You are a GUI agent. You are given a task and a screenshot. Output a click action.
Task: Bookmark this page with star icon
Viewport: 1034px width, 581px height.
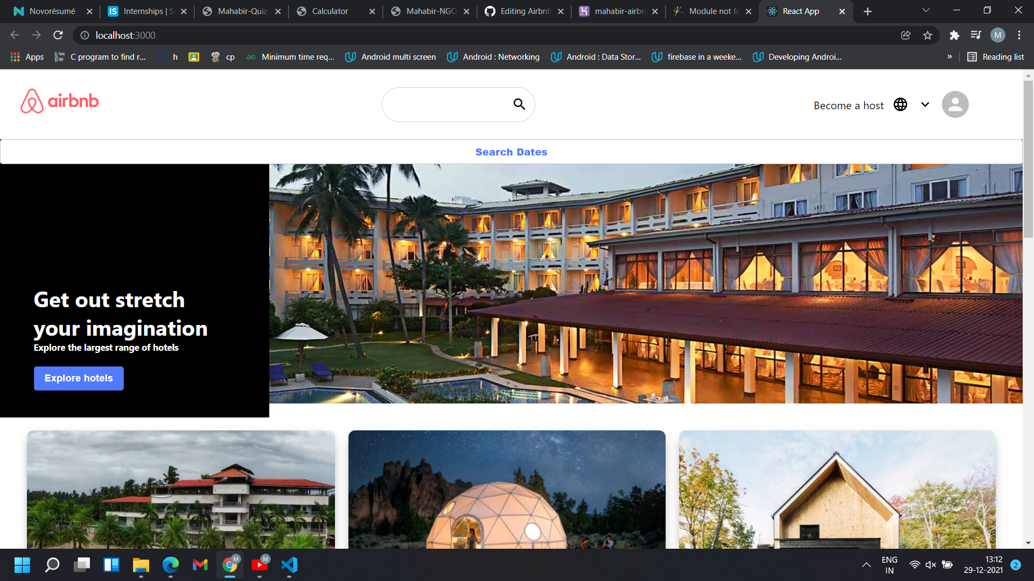point(927,35)
